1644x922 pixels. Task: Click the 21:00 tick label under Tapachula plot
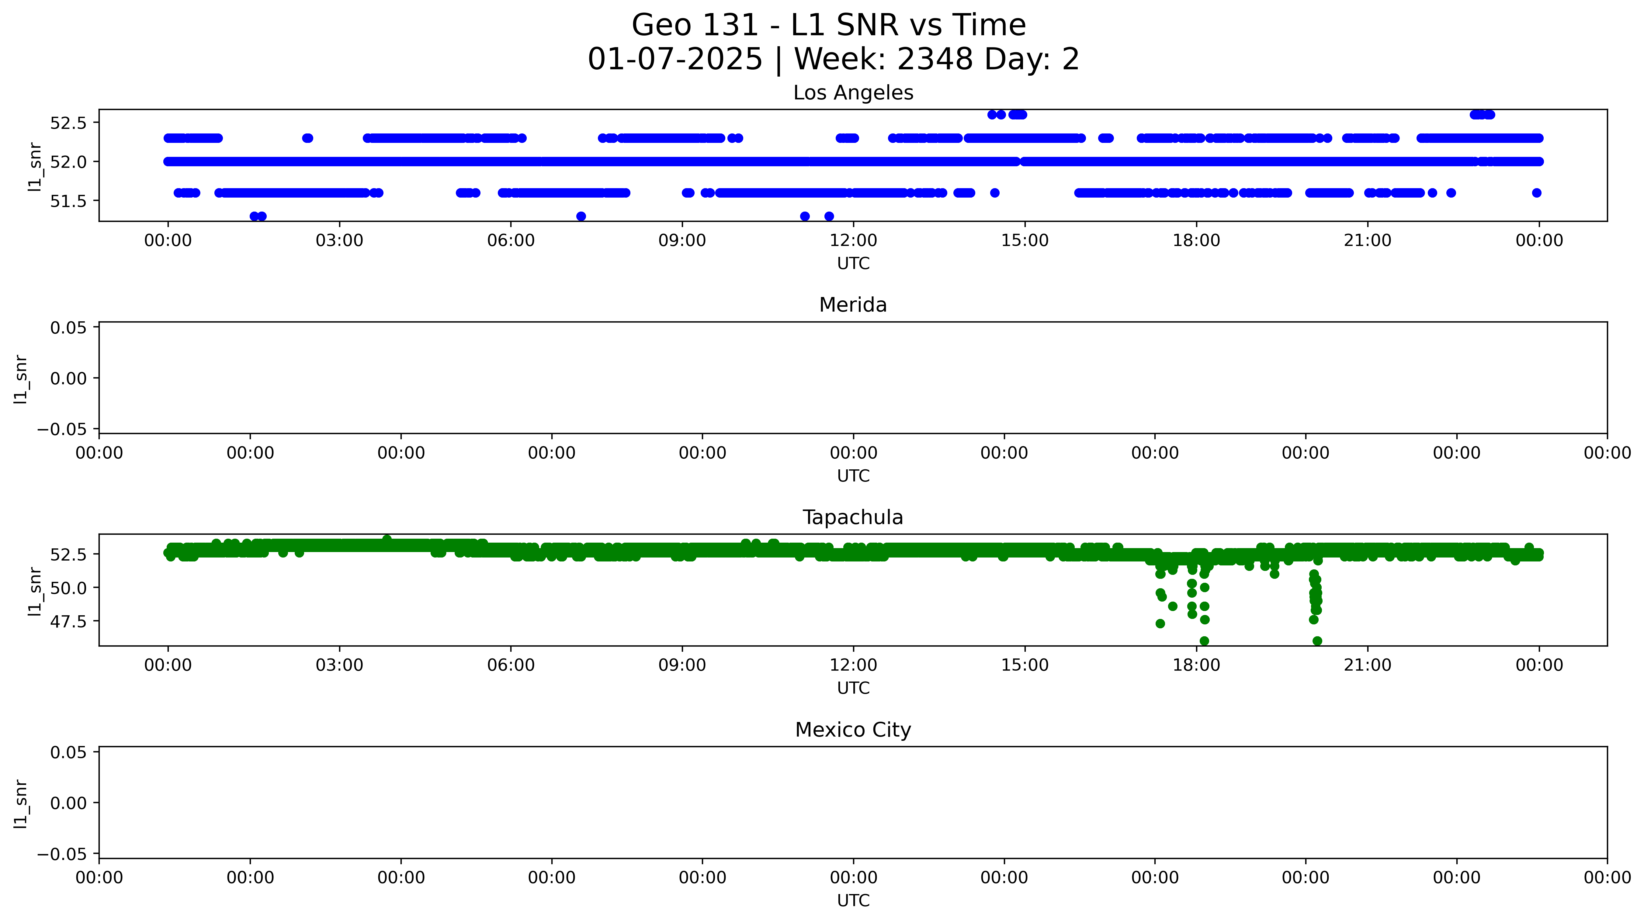pyautogui.click(x=1367, y=665)
